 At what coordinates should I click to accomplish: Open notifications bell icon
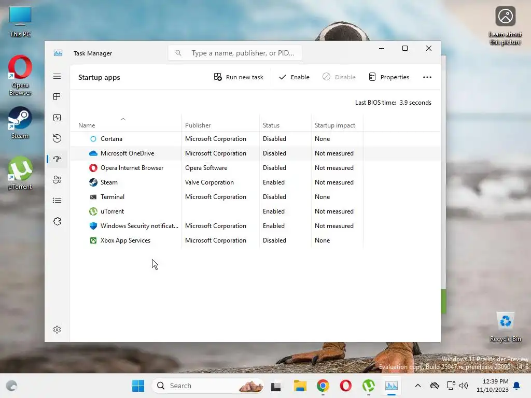tap(517, 386)
